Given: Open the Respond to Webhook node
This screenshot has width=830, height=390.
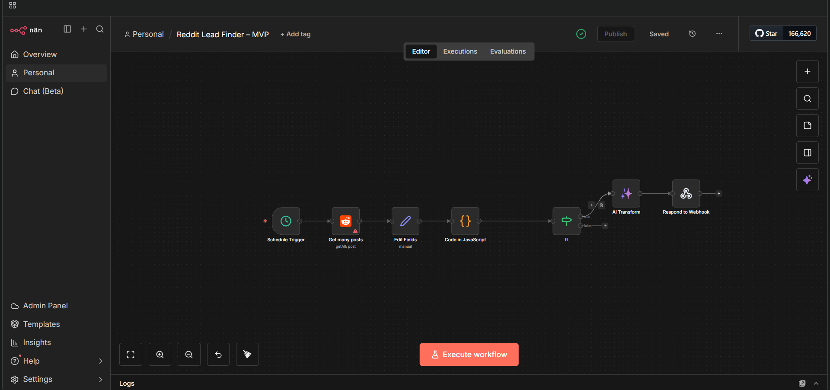Looking at the screenshot, I should point(686,193).
